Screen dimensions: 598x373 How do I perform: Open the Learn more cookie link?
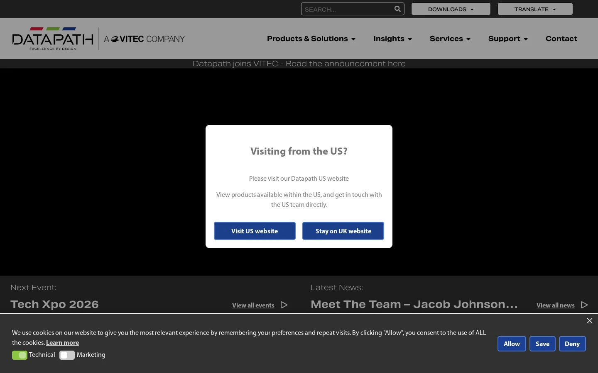[x=62, y=343]
